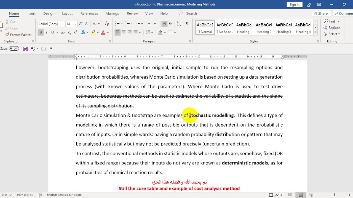The image size is (353, 198).
Task: Expand the Styles gallery
Action: coord(315,33)
